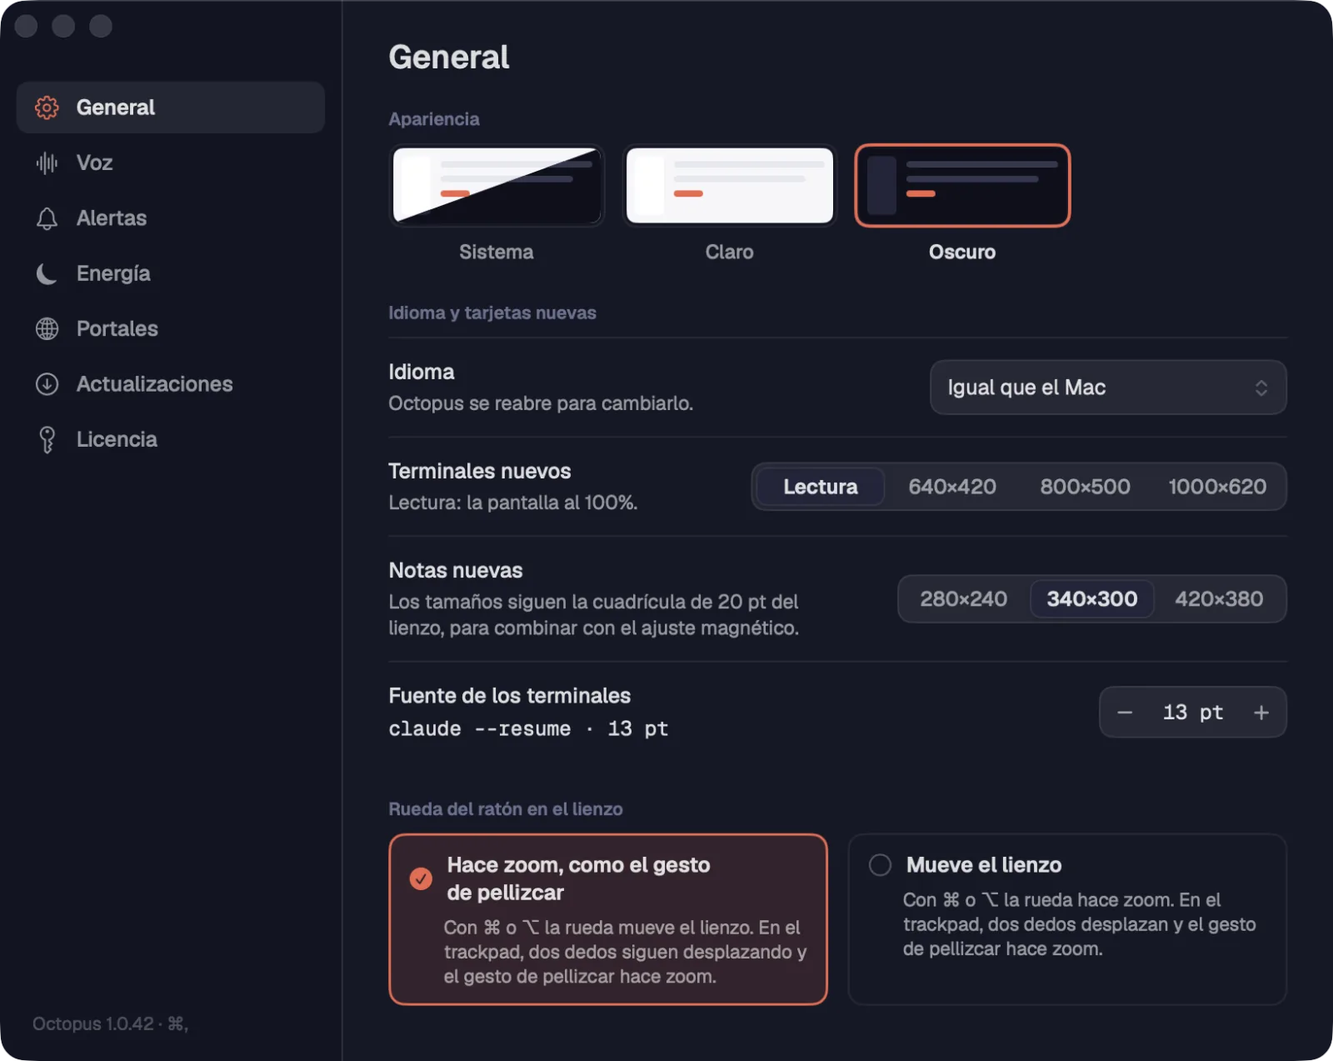1333x1061 pixels.
Task: Click the gear icon beside General
Action: coord(47,108)
